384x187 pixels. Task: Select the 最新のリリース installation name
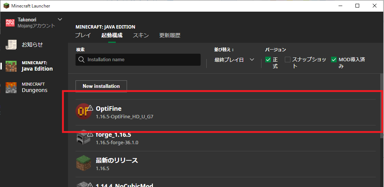pyautogui.click(x=117, y=161)
